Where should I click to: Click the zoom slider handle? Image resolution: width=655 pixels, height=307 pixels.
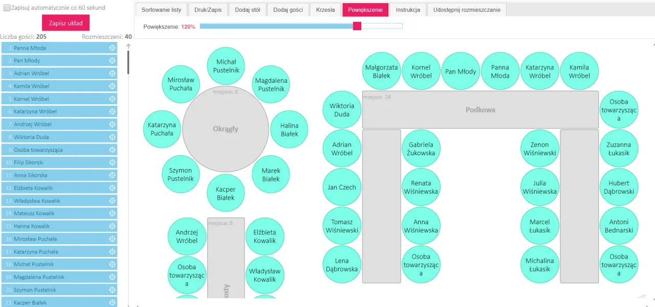[x=357, y=26]
